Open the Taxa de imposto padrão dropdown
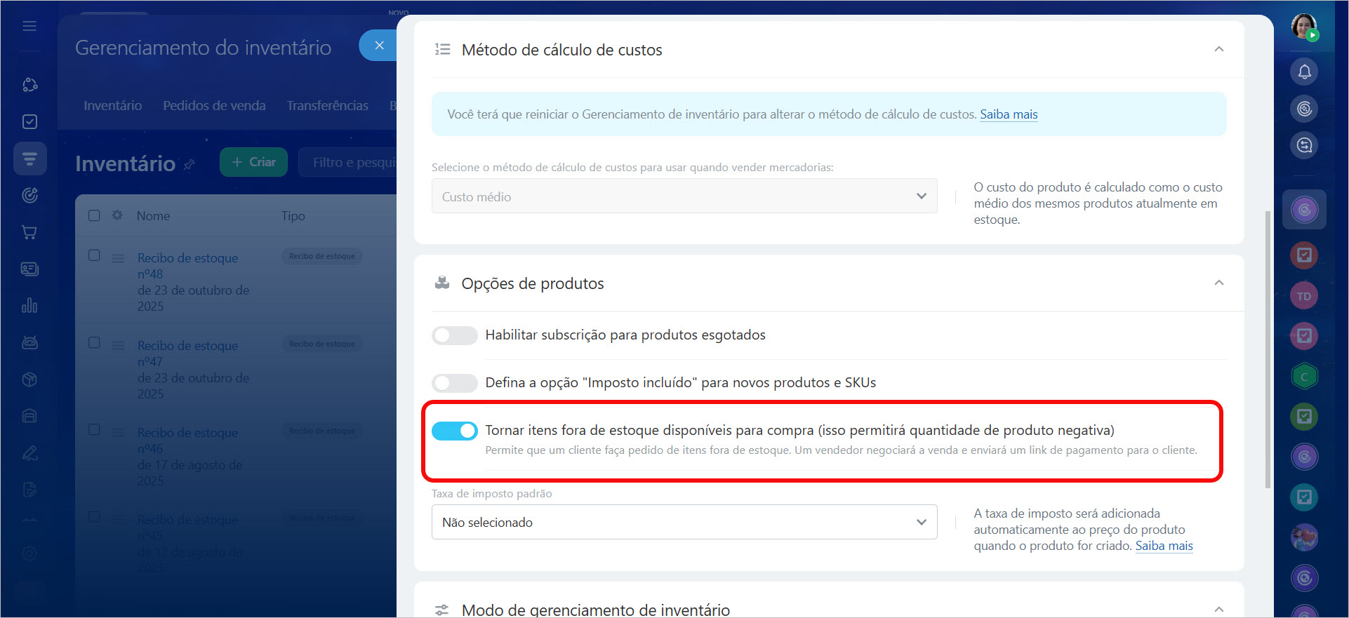This screenshot has height=618, width=1349. 684,522
